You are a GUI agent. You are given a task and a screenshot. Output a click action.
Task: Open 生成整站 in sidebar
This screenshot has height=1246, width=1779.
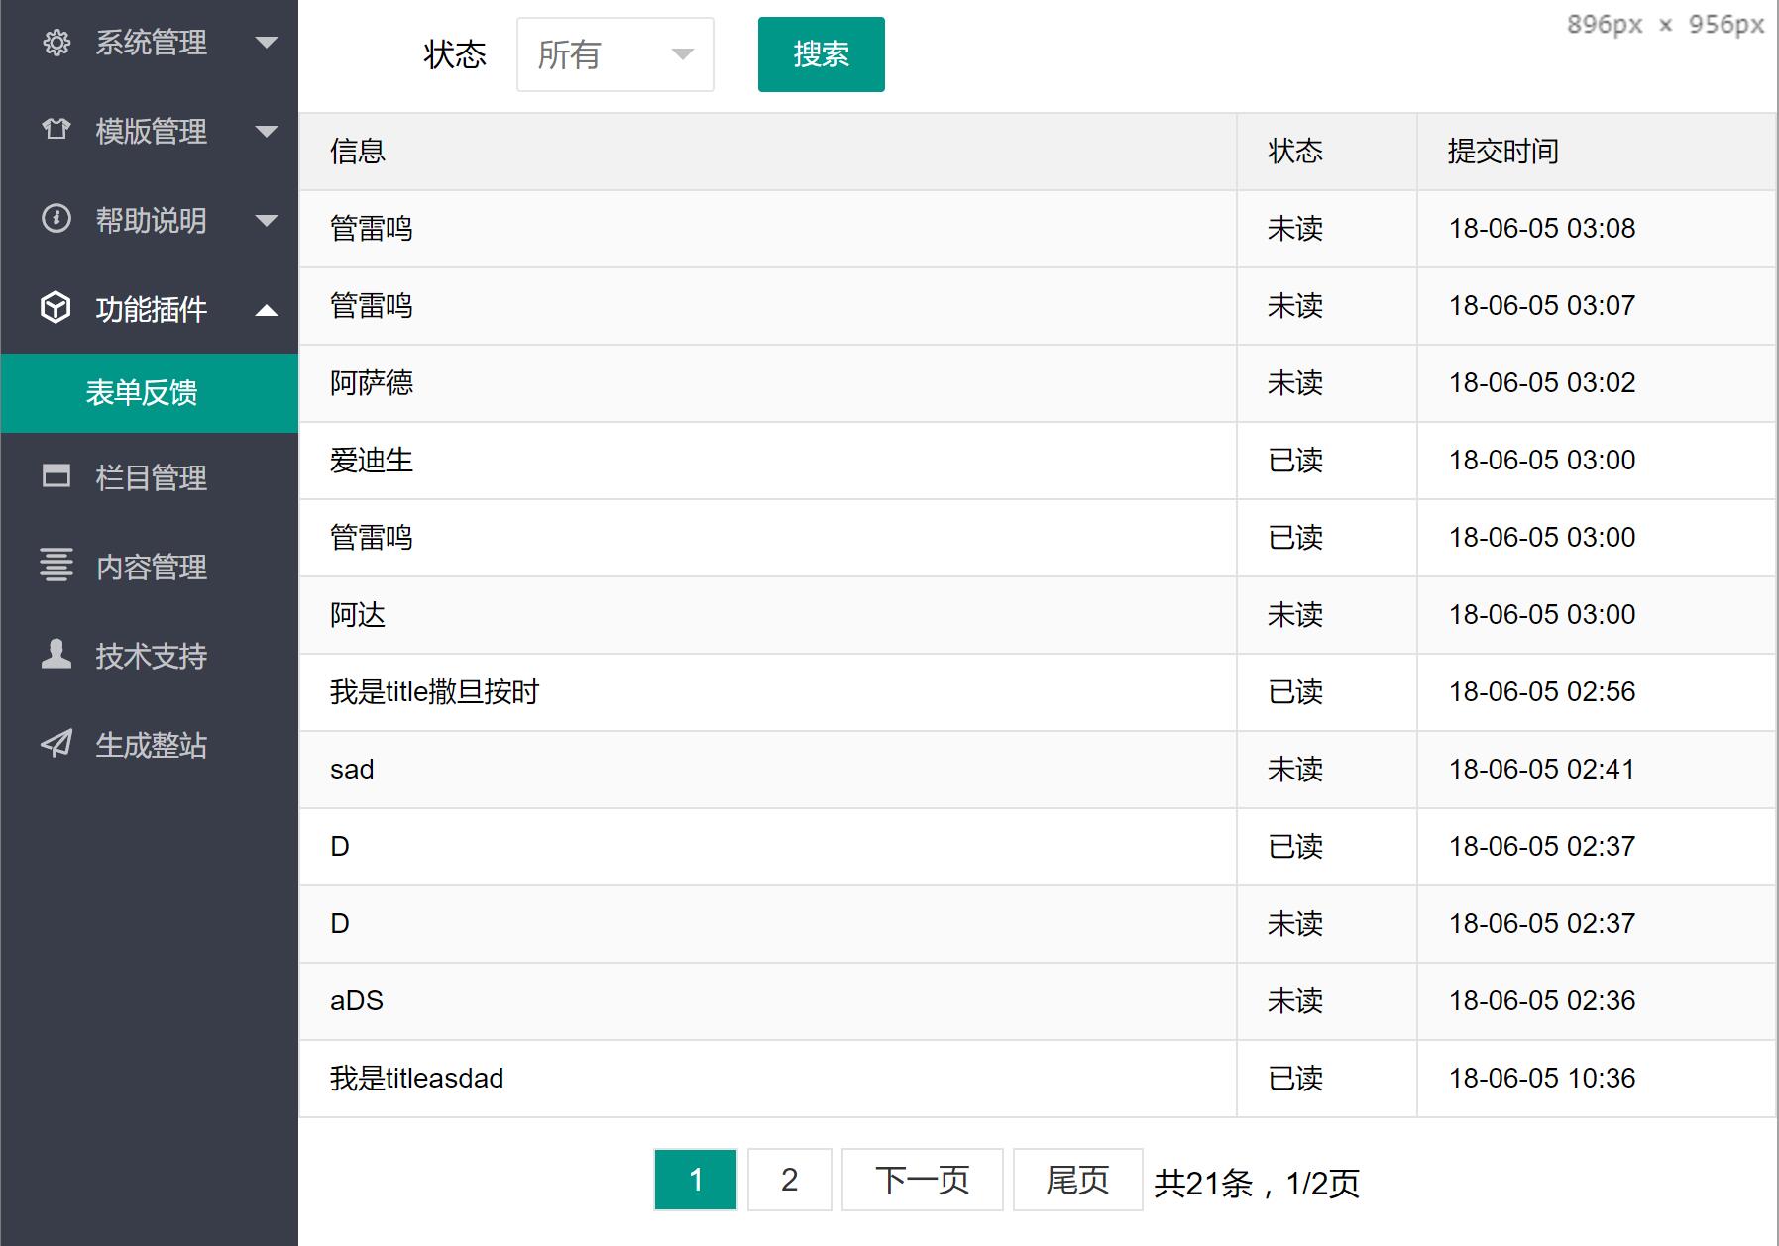[x=150, y=745]
